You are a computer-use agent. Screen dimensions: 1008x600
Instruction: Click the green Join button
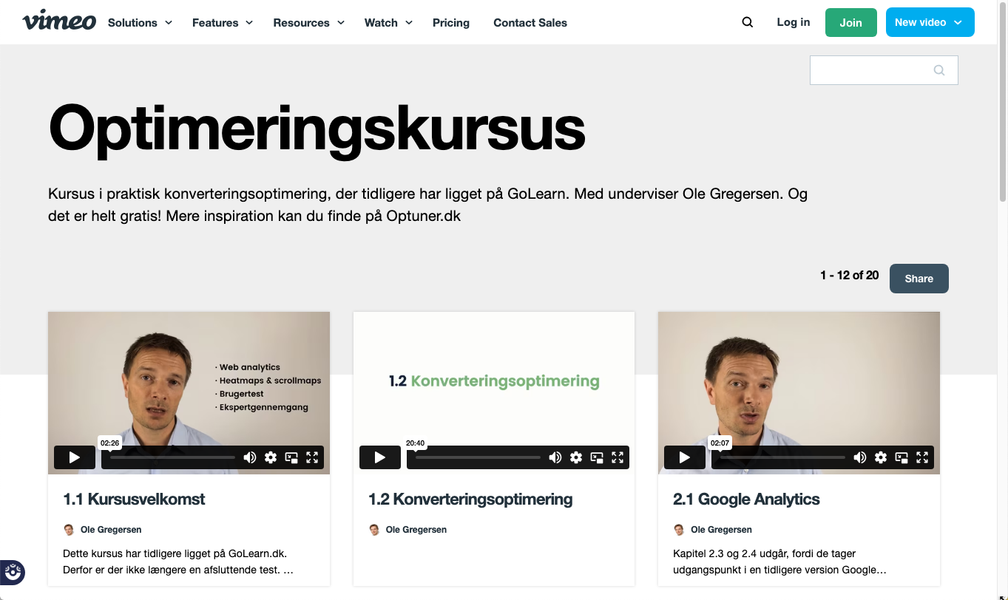[850, 22]
